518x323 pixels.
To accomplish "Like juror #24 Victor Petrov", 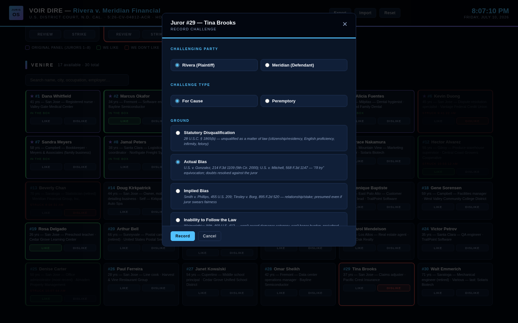I will 438,248.
